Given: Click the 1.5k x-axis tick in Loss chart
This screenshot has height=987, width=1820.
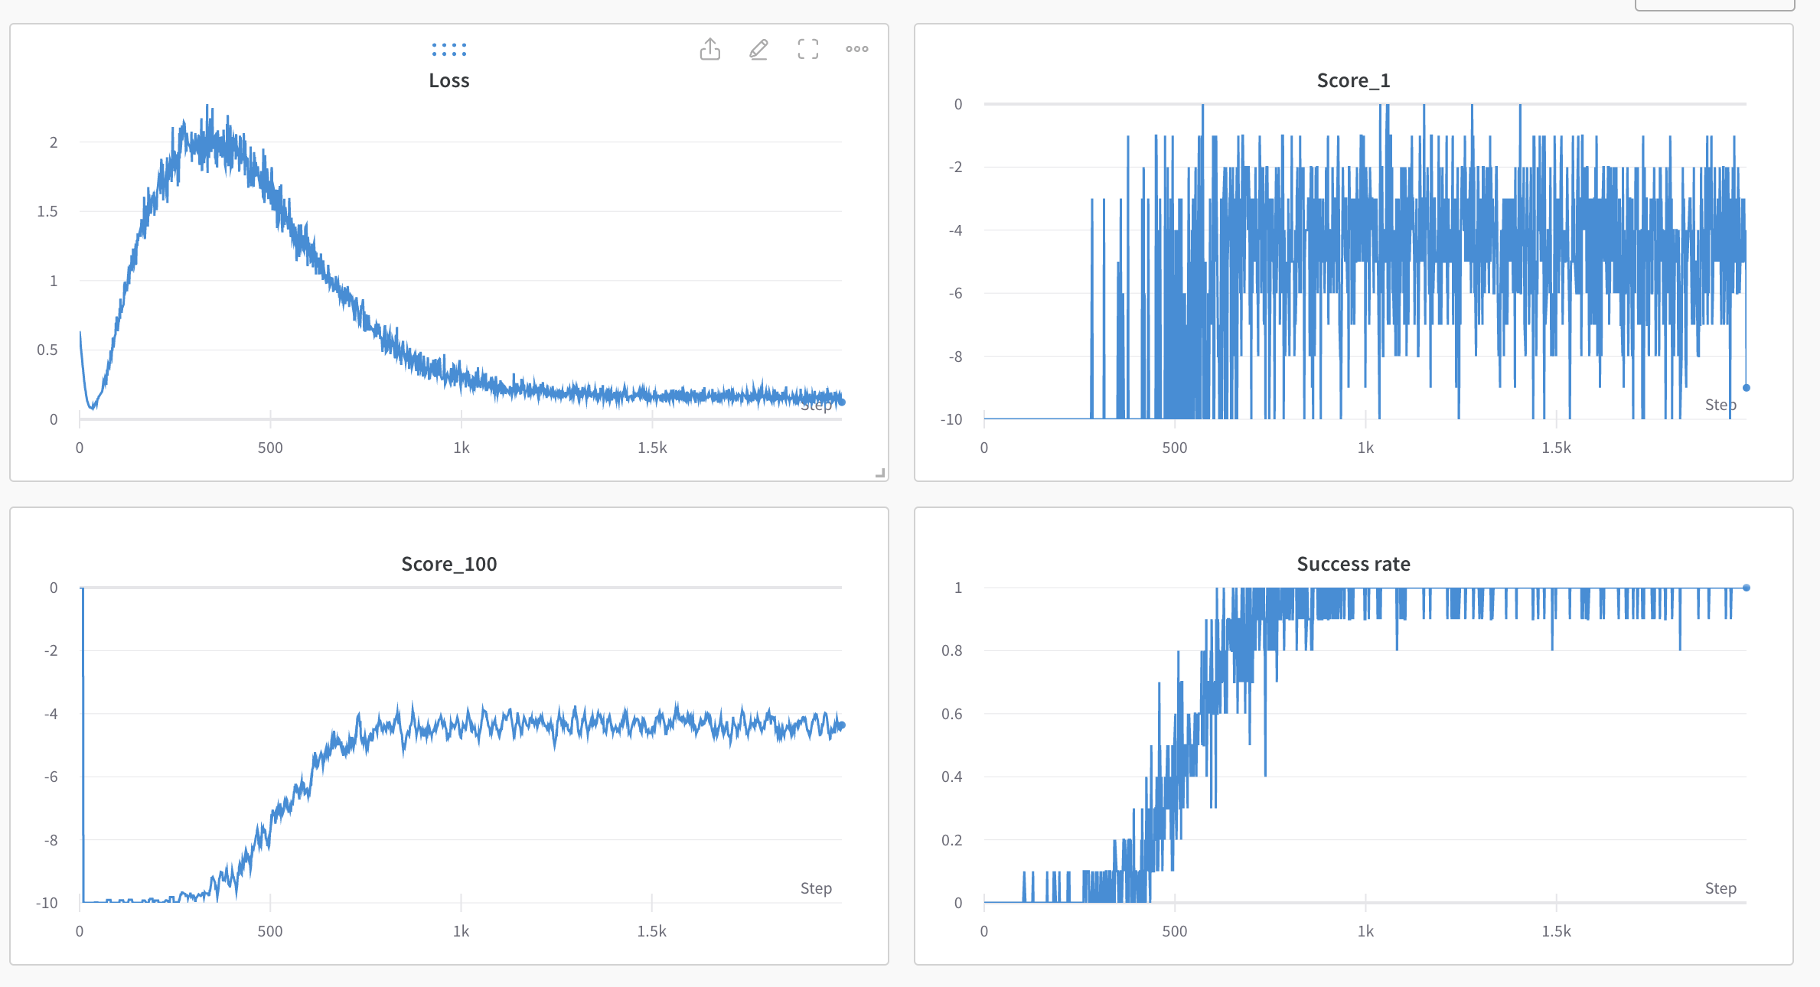Looking at the screenshot, I should click(652, 448).
